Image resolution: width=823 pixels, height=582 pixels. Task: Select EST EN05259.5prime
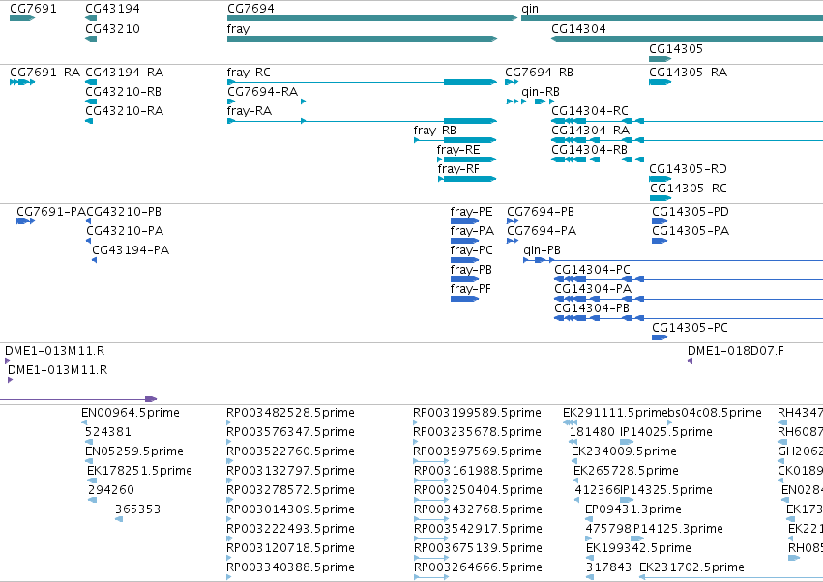coord(134,451)
